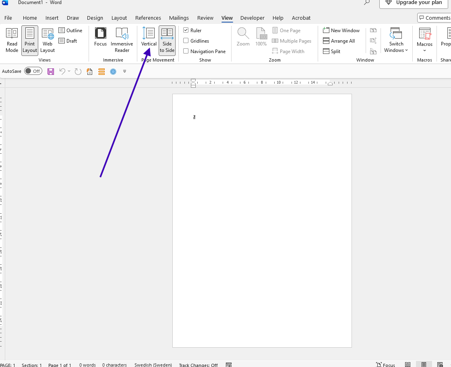Open Customize Quick Access Toolbar dropdown
Screen dimensions: 451x367
pos(124,71)
